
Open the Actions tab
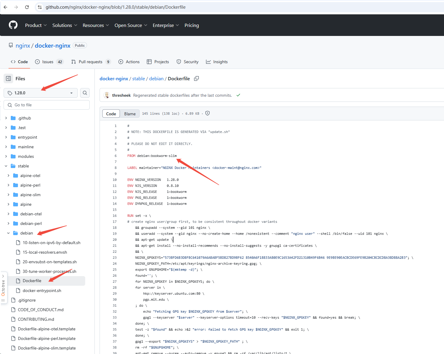pyautogui.click(x=129, y=62)
